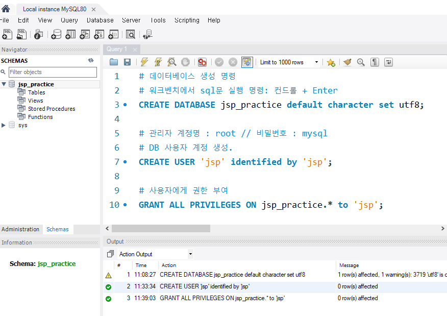
Task: Switch to the Administration tab
Action: (x=20, y=229)
